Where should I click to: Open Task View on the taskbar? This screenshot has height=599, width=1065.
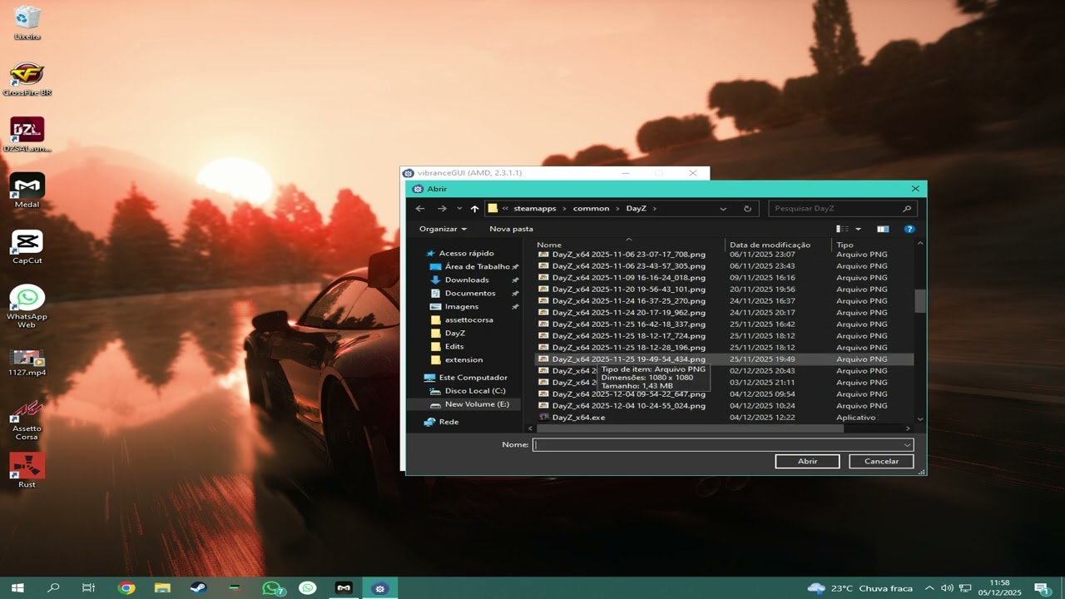[89, 588]
